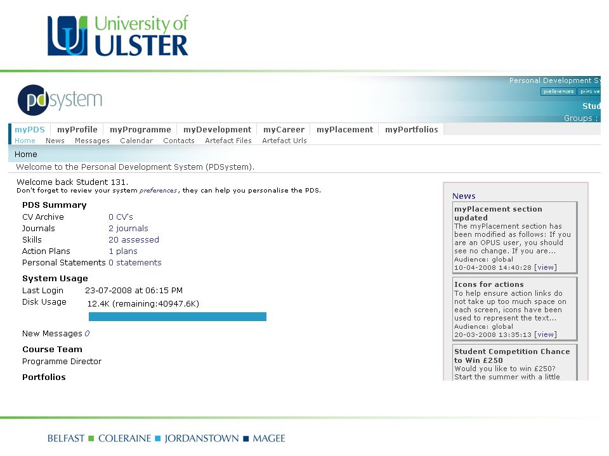
Task: Select the Home submenu item
Action: tap(25, 141)
